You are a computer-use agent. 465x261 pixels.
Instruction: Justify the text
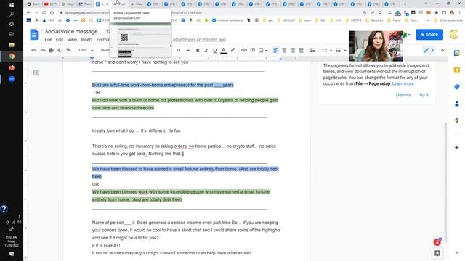click(x=301, y=50)
